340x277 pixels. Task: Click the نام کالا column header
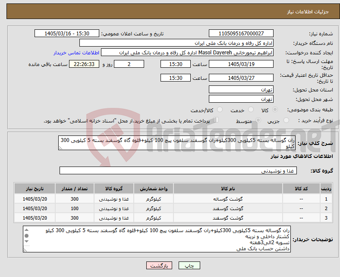(228, 189)
